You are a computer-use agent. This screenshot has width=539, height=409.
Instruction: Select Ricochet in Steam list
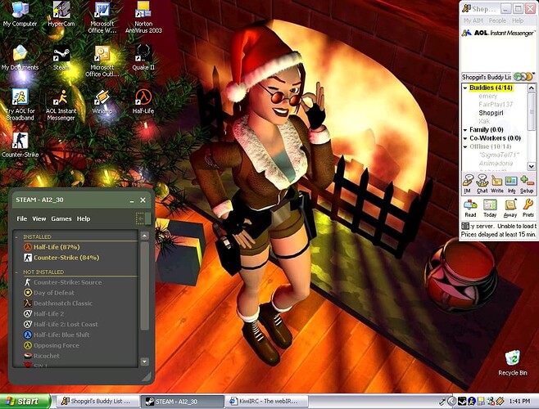click(x=75, y=356)
